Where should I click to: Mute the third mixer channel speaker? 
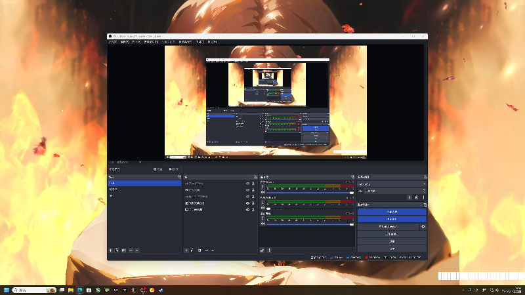pos(263,224)
